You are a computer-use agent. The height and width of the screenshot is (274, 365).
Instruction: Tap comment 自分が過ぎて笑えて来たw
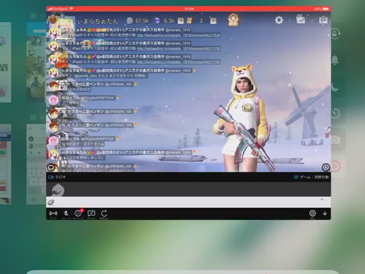point(83,144)
